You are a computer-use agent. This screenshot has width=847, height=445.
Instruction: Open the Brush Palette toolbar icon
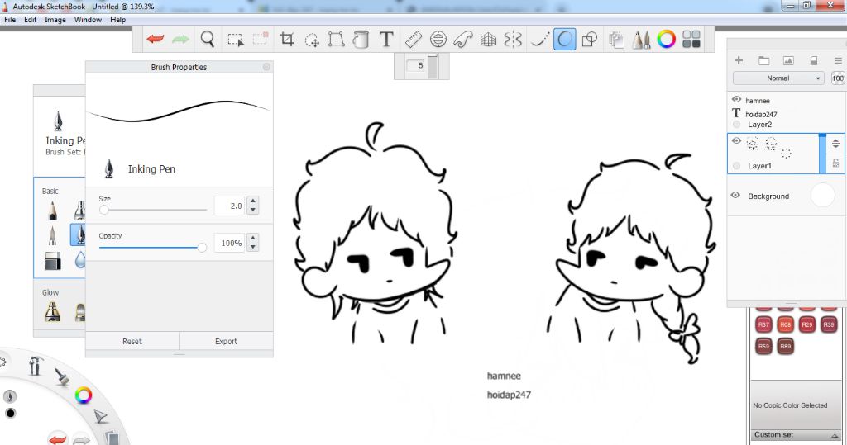pyautogui.click(x=641, y=40)
